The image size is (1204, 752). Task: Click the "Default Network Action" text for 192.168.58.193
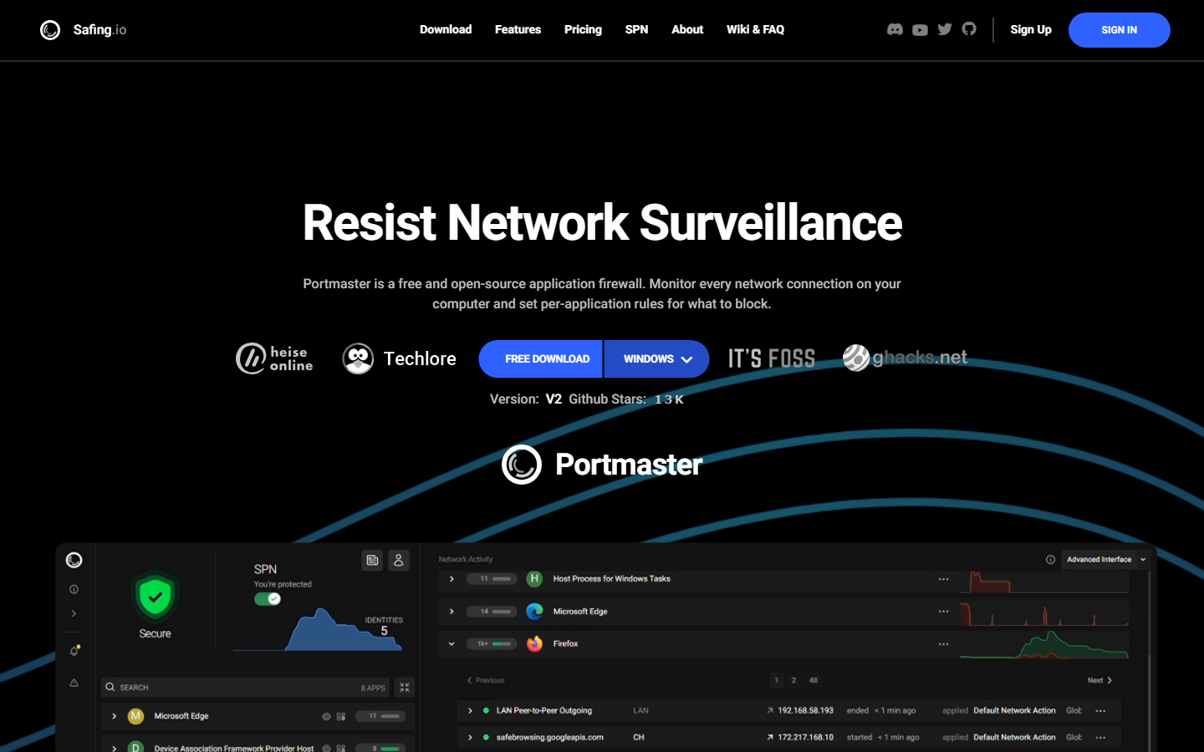1014,711
